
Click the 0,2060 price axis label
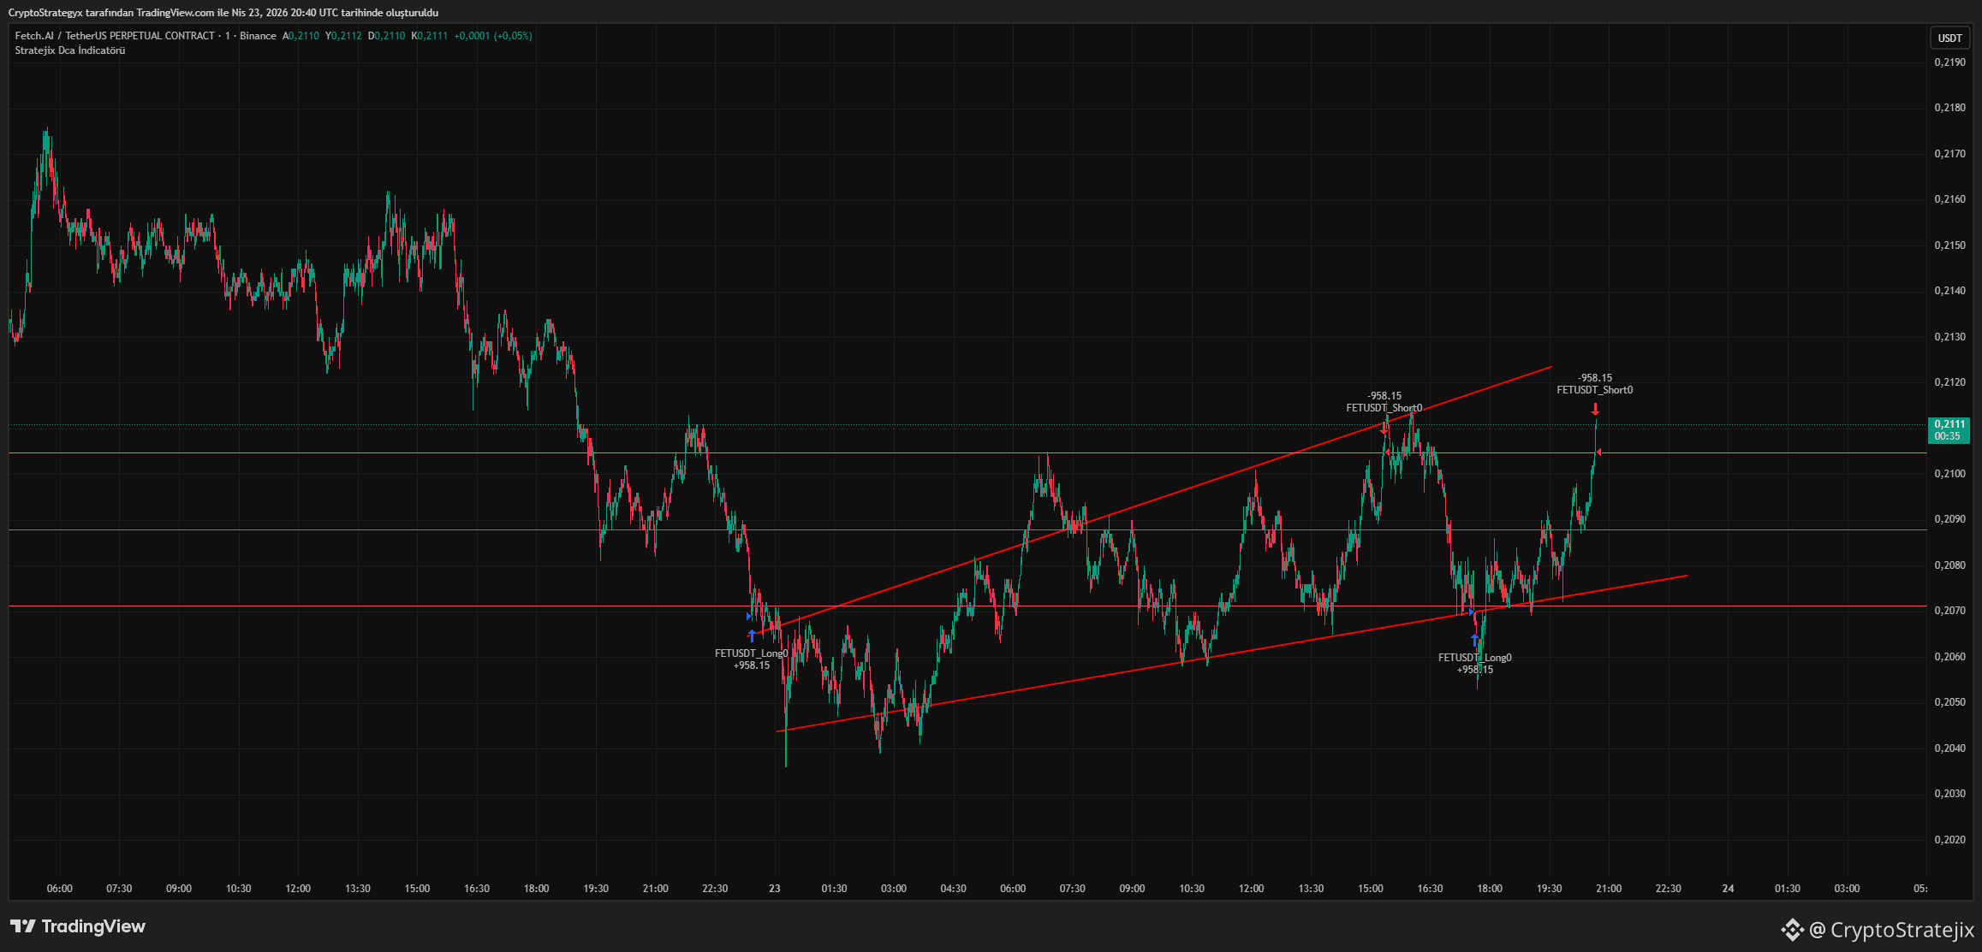(1949, 657)
